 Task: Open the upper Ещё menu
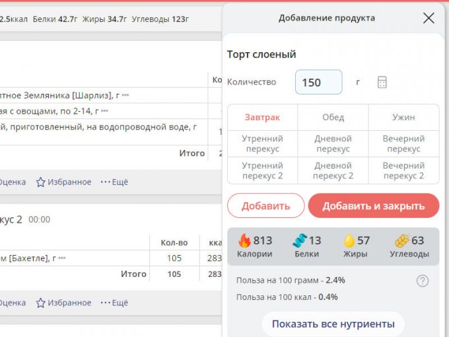[114, 182]
